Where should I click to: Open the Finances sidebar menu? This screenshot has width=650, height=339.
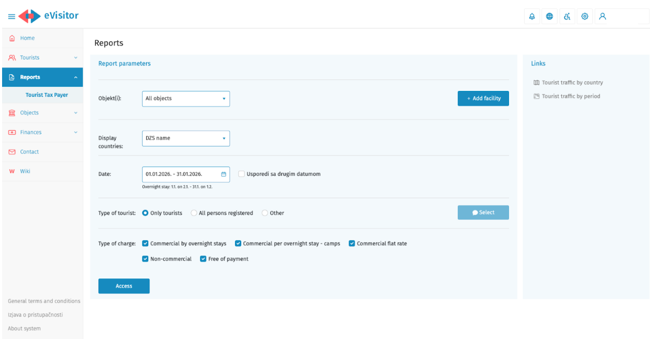click(42, 132)
